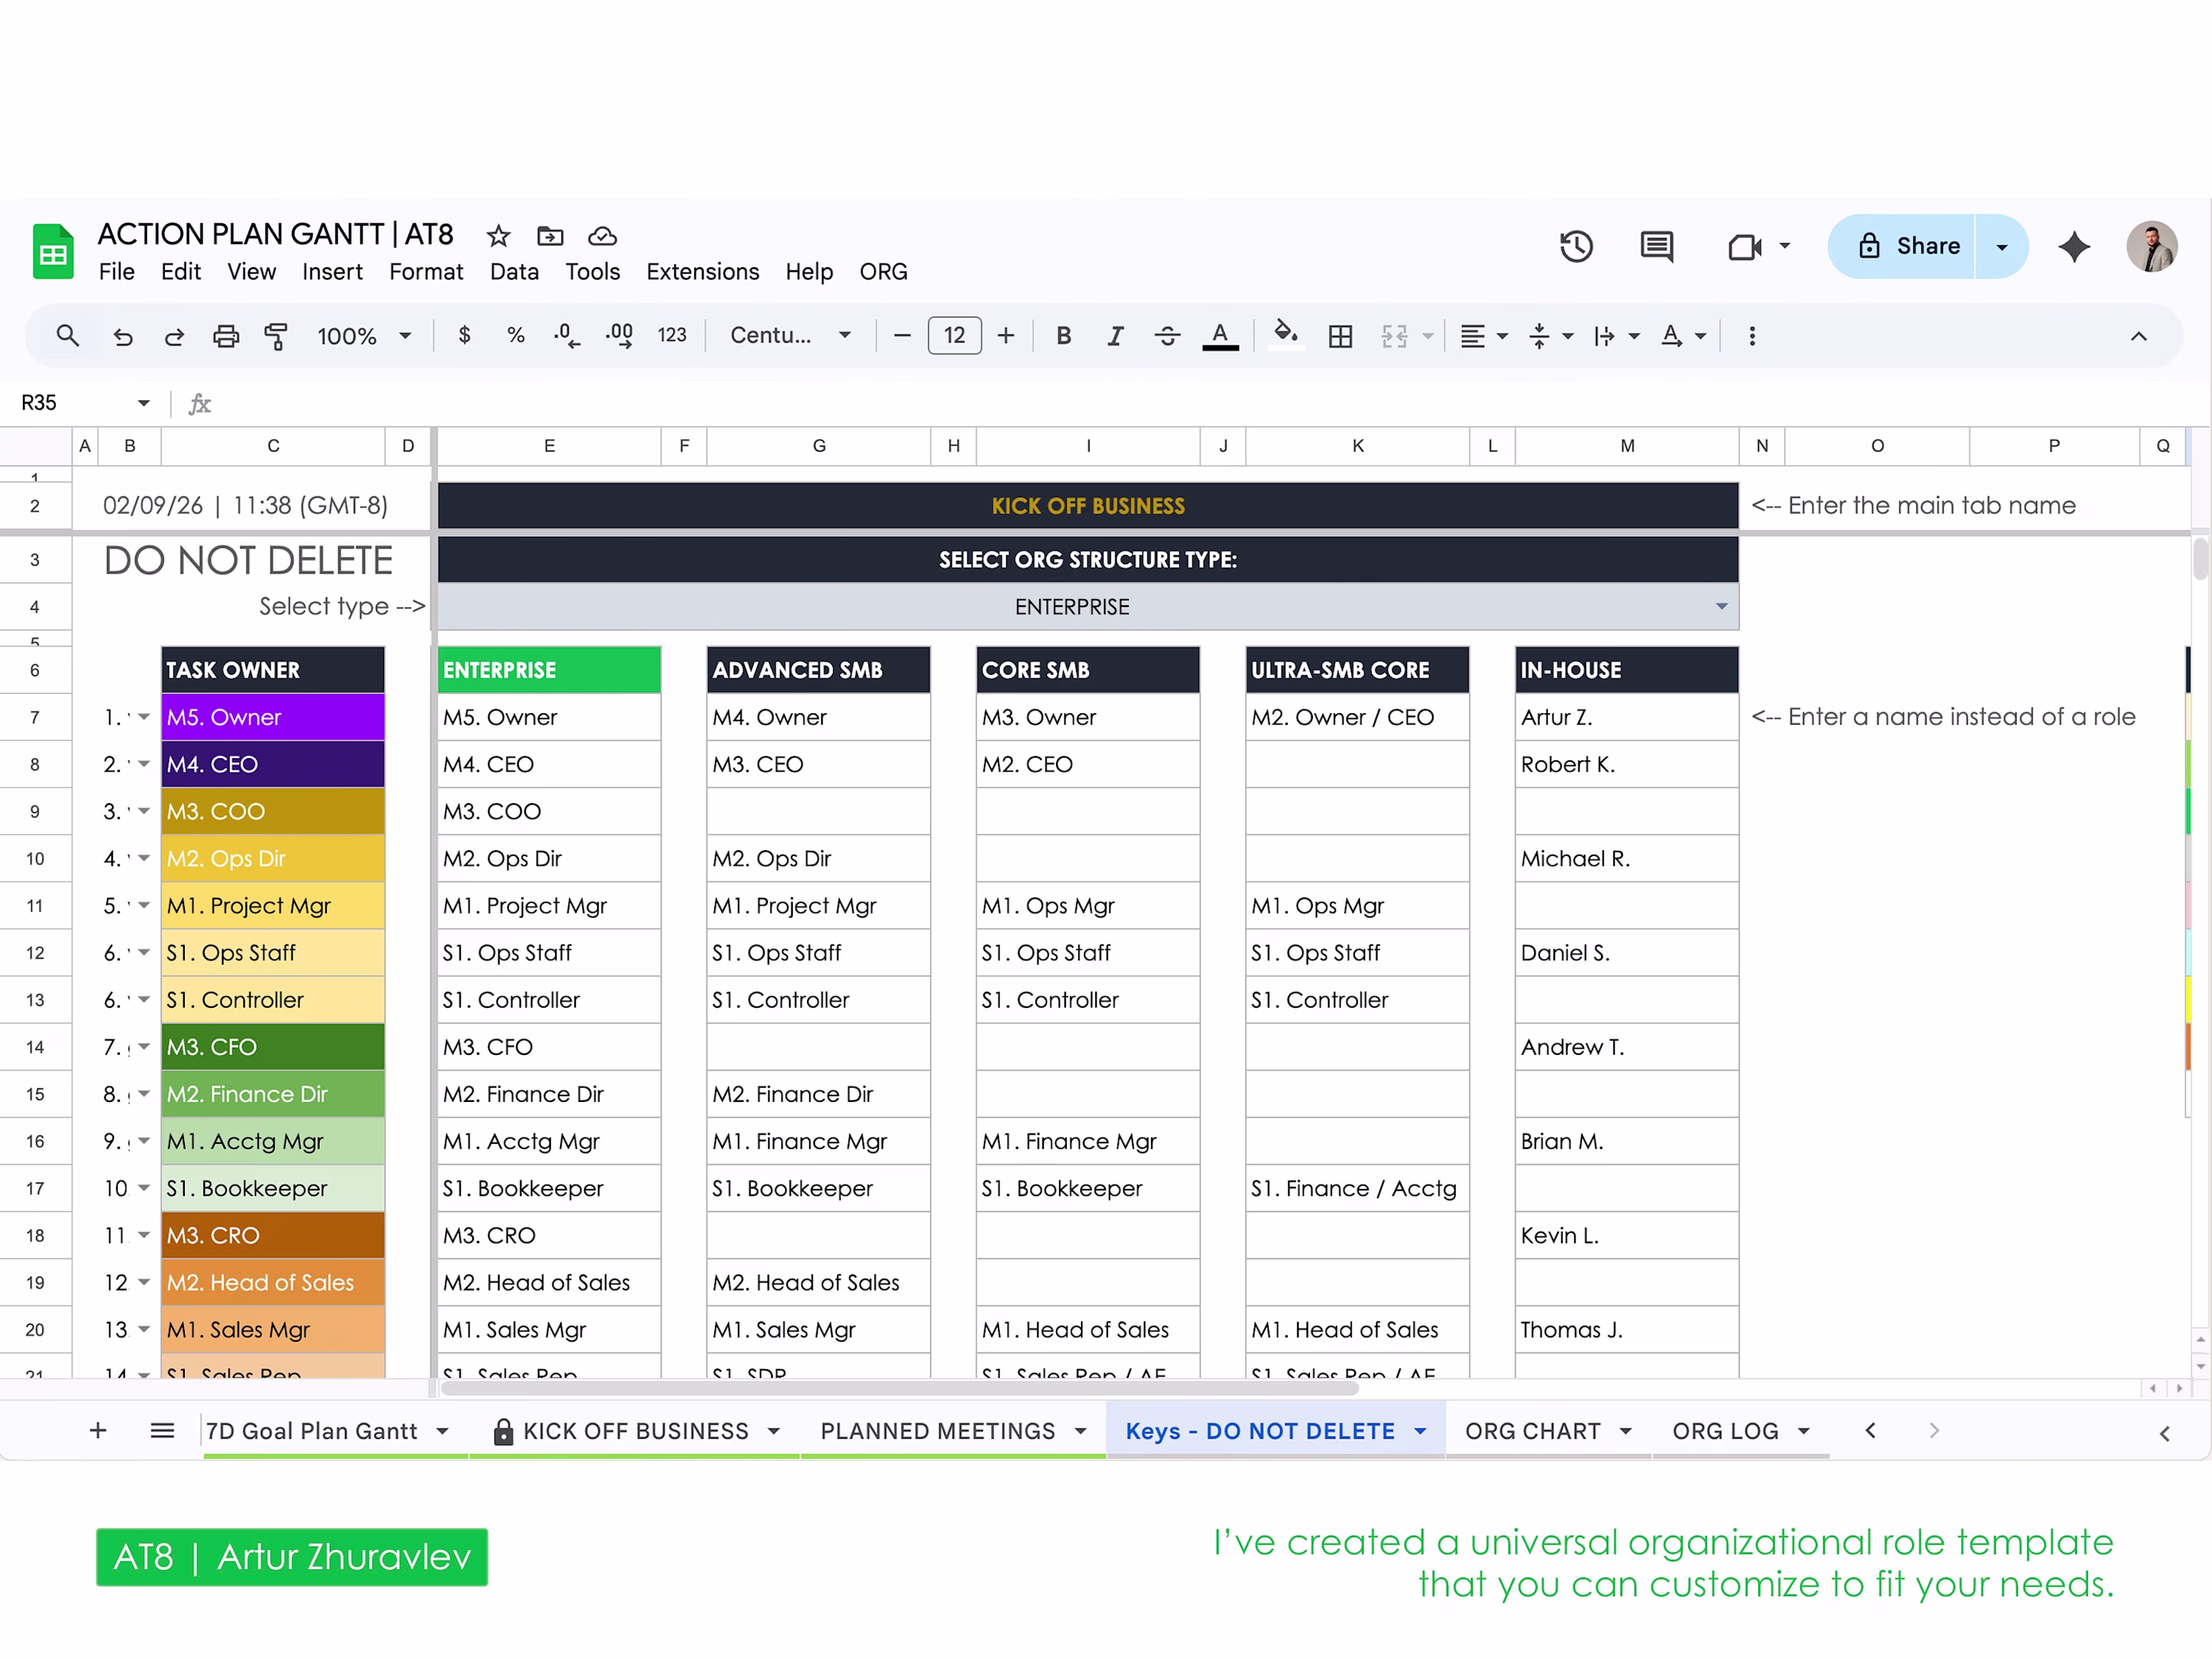Click the Gemini sparkle icon
The width and height of the screenshot is (2212, 1659).
click(x=2074, y=246)
